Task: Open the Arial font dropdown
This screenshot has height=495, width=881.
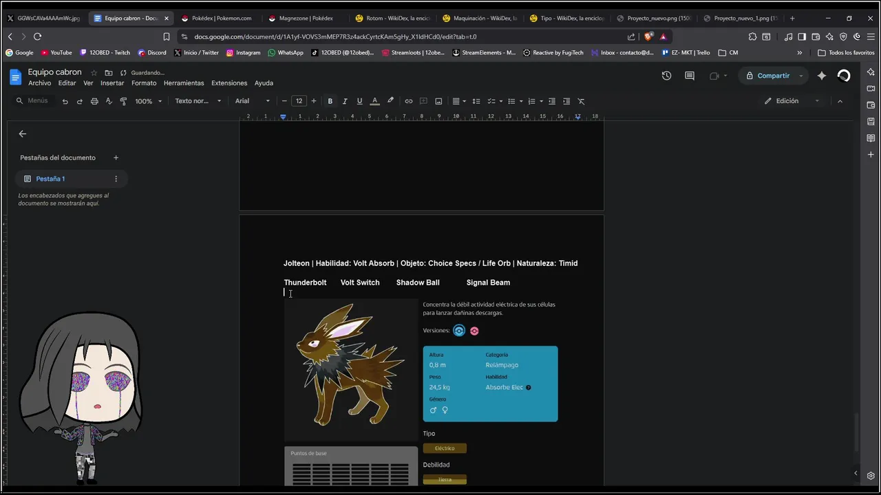Action: 252,101
